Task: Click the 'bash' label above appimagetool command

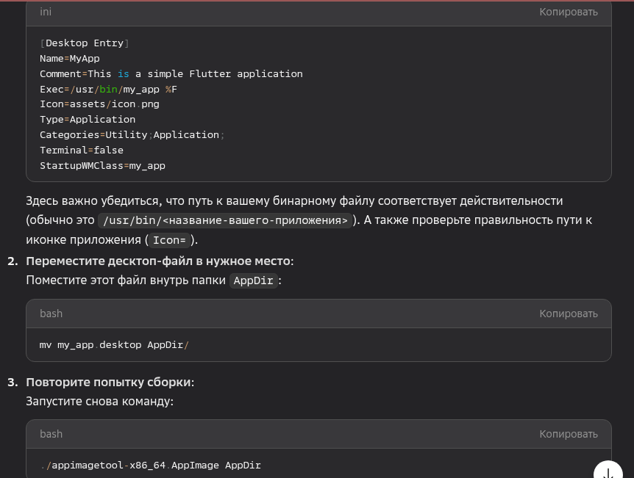Action: 51,434
